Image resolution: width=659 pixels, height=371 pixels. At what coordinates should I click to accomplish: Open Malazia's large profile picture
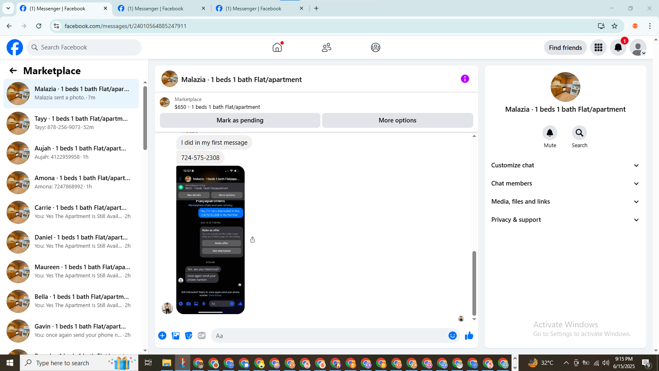[566, 87]
